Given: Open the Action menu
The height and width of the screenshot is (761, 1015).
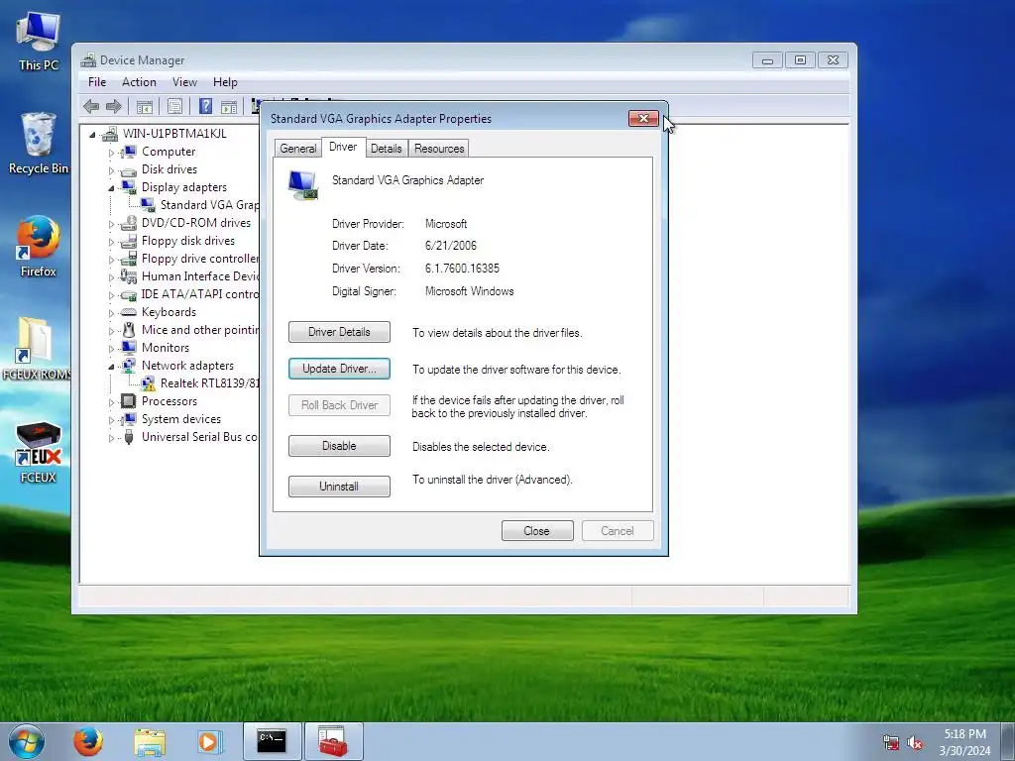Looking at the screenshot, I should point(139,82).
